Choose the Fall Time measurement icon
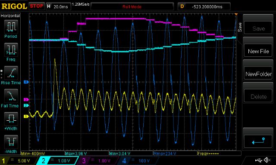 pos(11,96)
